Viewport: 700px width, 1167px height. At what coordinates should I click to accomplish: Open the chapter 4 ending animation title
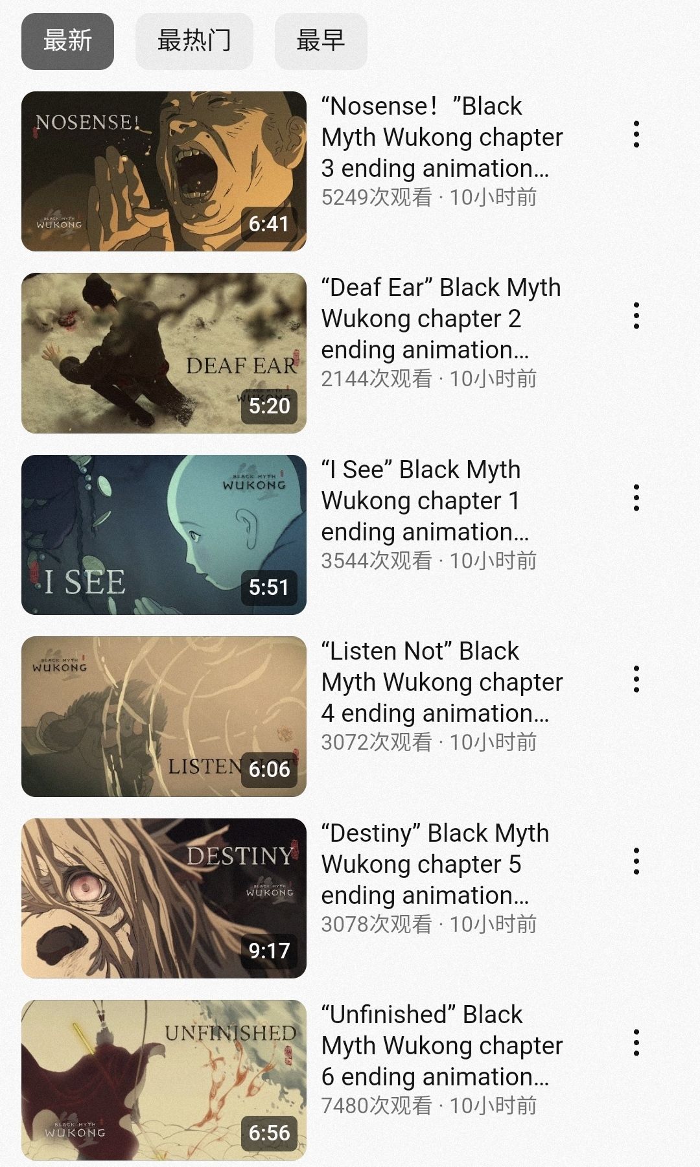click(442, 682)
